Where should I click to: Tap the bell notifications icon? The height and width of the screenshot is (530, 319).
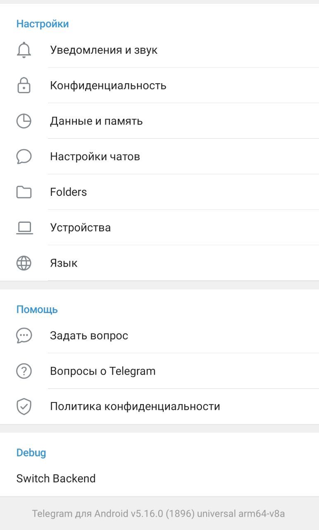pos(24,50)
